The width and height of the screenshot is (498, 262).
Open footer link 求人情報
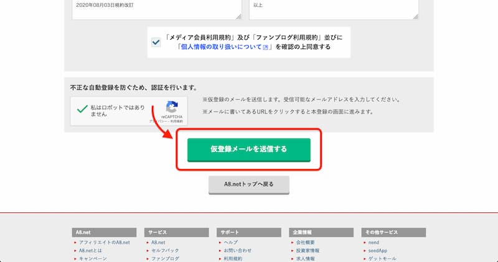(305, 258)
